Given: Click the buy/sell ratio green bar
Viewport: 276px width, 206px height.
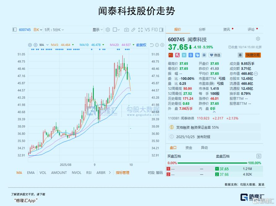Looking at the screenshot, I should click(212, 163).
